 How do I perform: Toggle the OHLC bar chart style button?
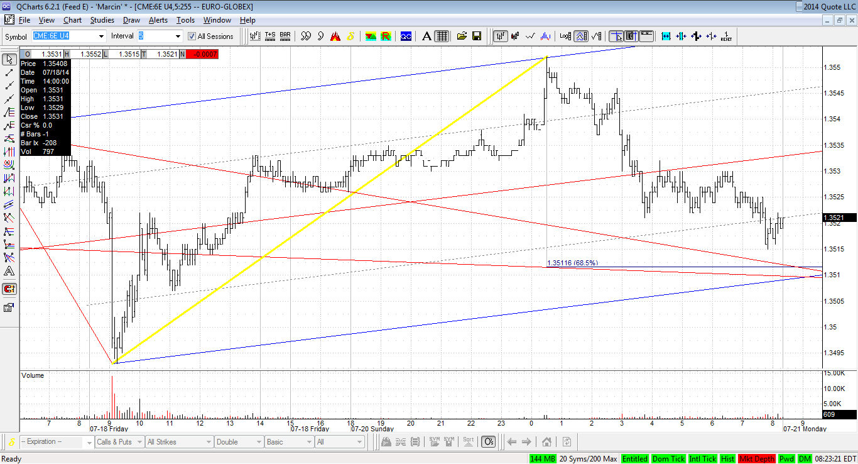(x=501, y=36)
